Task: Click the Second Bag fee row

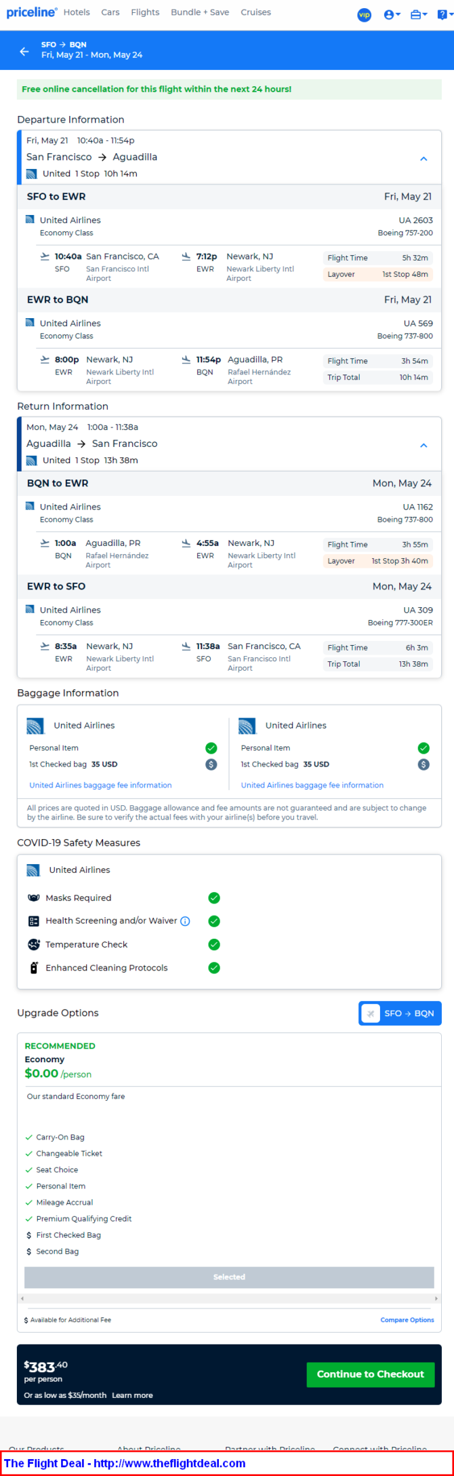Action: click(x=53, y=1251)
